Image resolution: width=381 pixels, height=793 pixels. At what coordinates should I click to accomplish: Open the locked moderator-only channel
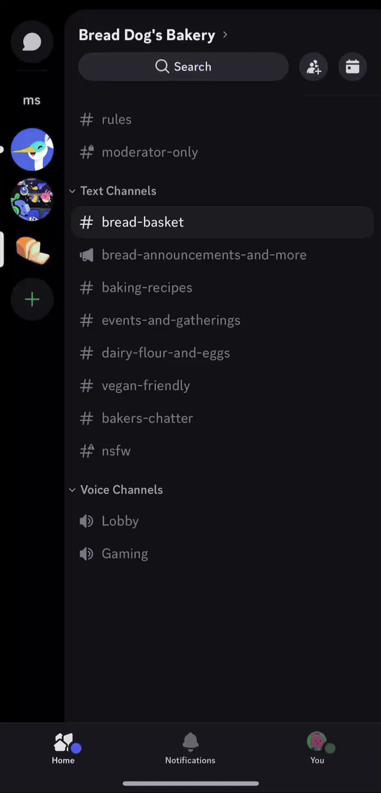149,152
